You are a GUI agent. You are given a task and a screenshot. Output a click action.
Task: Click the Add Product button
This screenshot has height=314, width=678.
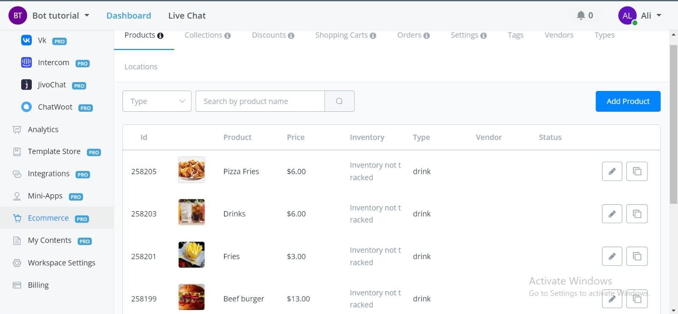(x=628, y=101)
